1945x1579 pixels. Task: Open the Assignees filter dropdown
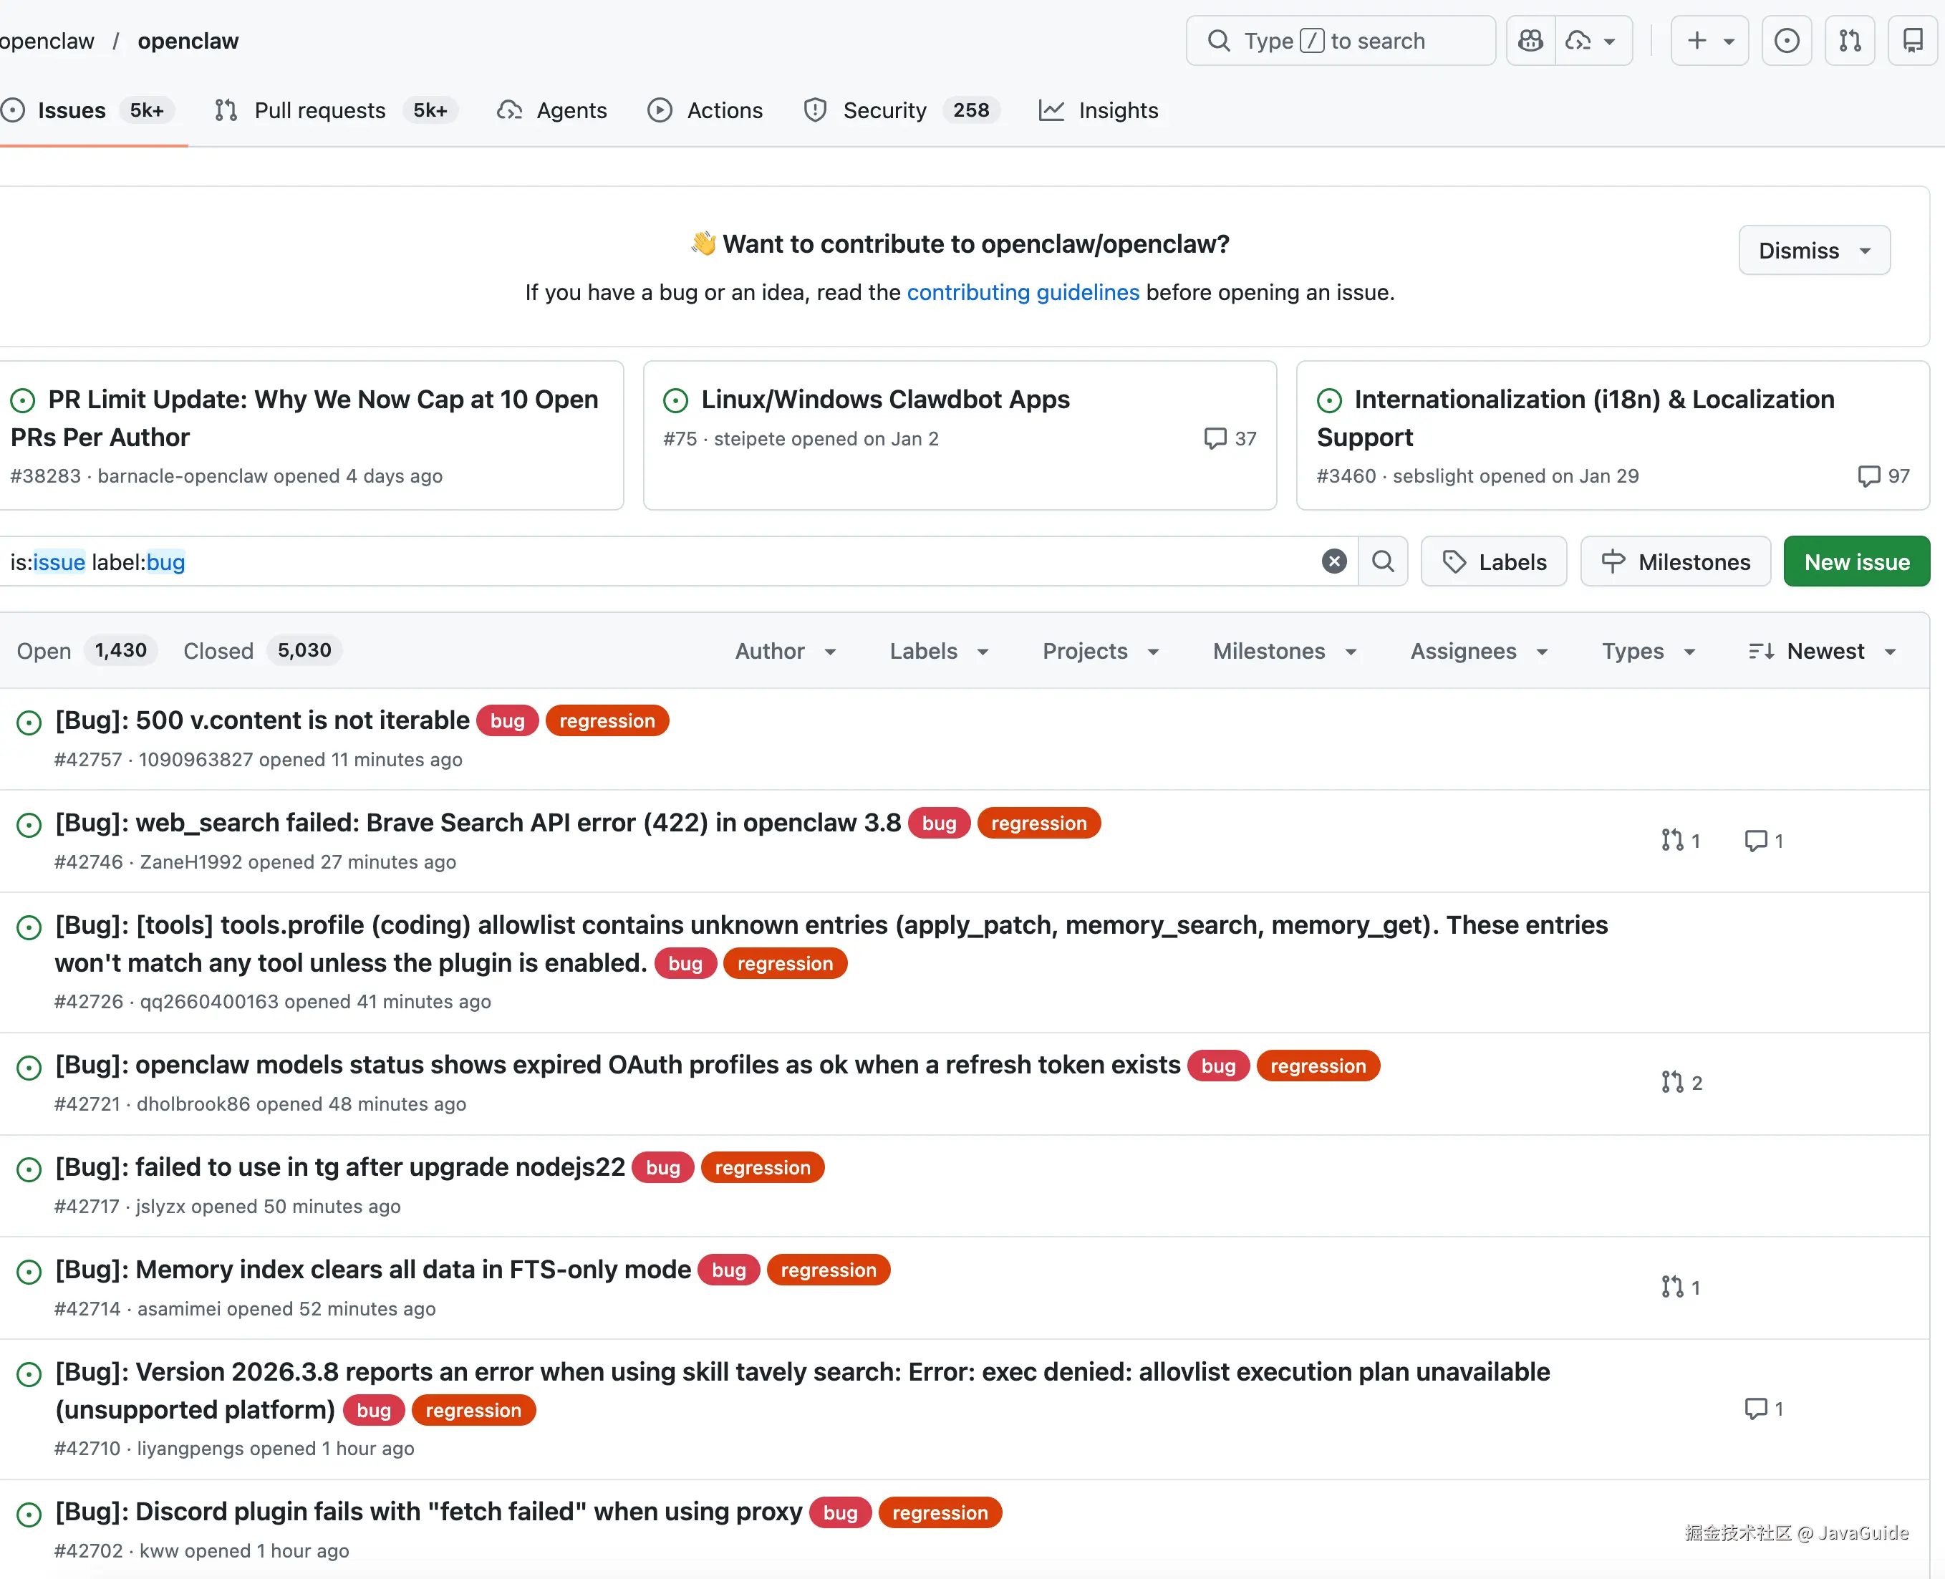point(1480,651)
